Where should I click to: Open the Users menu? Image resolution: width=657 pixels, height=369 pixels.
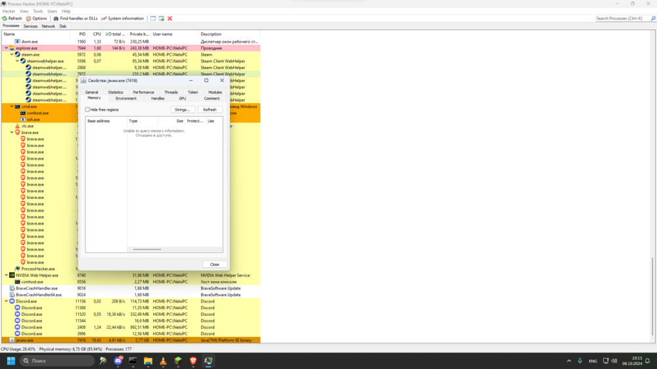pyautogui.click(x=52, y=11)
